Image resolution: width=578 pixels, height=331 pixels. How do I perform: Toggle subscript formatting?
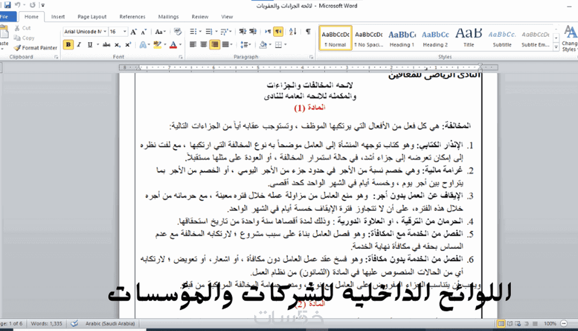[x=117, y=45]
